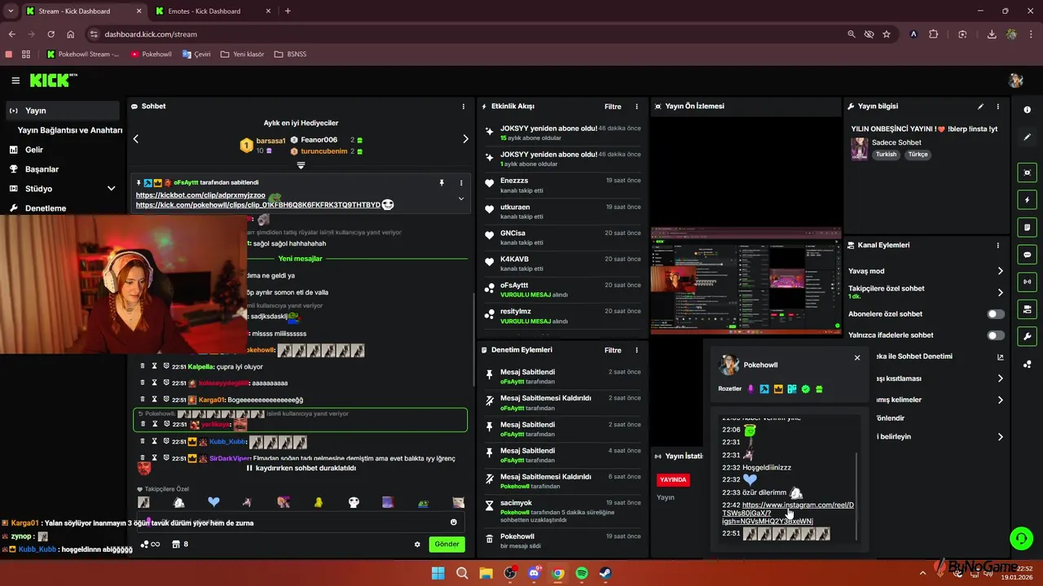This screenshot has height=586, width=1043.
Task: Open user avatar menu top right
Action: point(1015,81)
